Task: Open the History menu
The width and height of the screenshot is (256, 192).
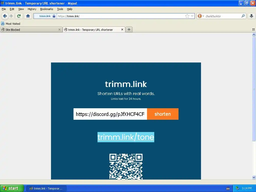Action: [32, 9]
